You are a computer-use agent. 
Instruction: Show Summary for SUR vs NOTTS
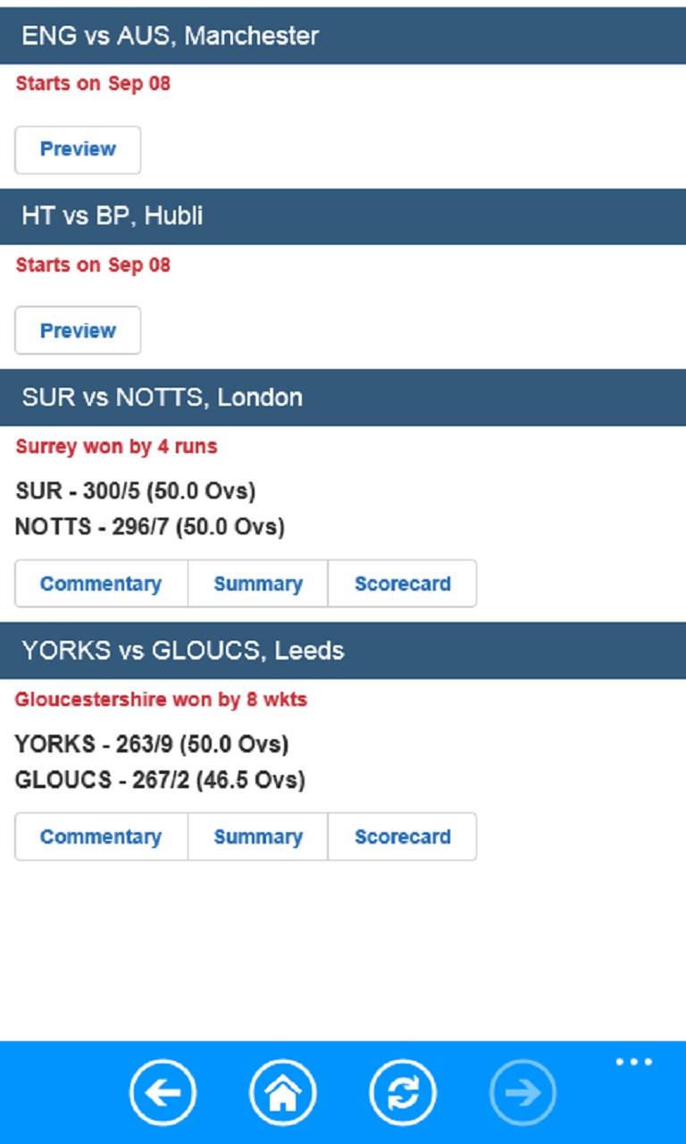(x=257, y=584)
